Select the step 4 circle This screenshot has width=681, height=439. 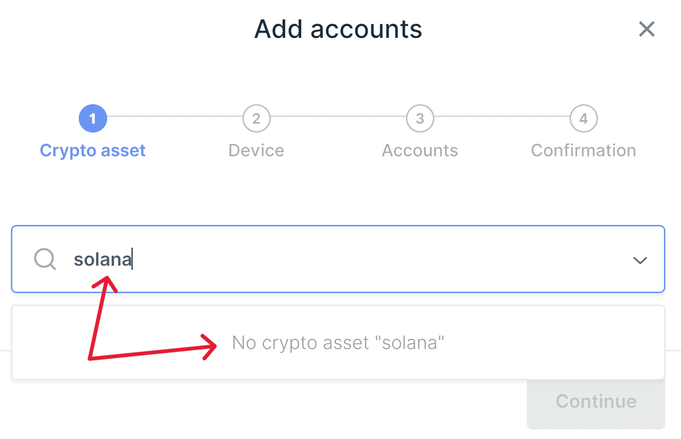click(x=583, y=118)
